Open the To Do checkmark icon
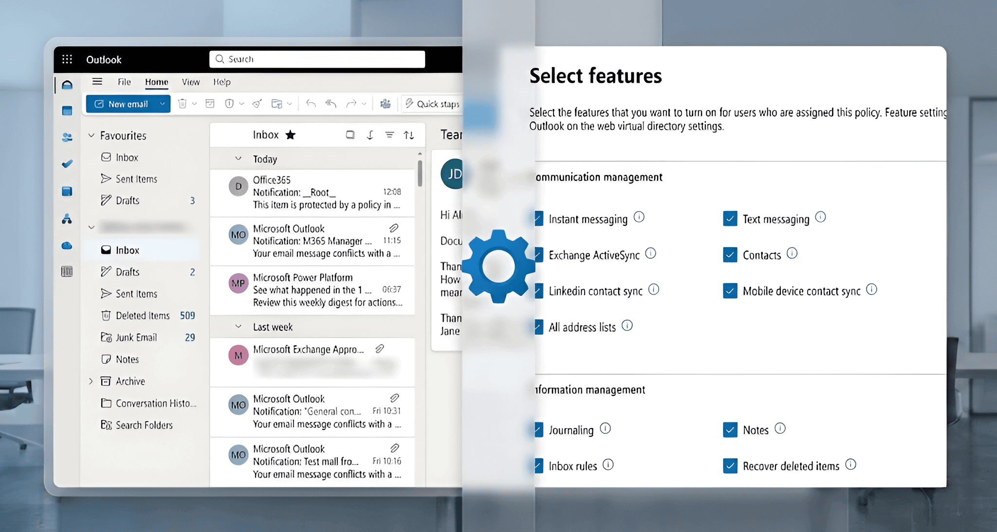 click(67, 164)
